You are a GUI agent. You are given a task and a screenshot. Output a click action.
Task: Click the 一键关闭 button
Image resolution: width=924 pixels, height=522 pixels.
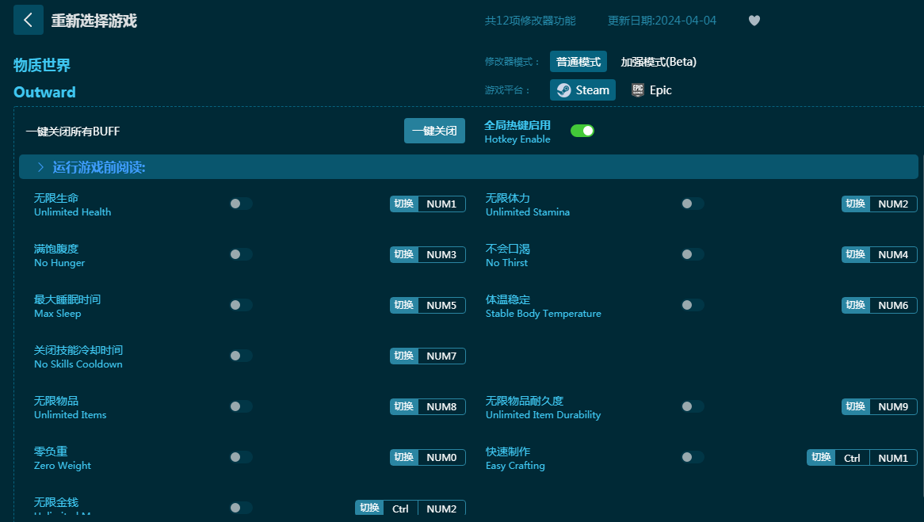434,131
